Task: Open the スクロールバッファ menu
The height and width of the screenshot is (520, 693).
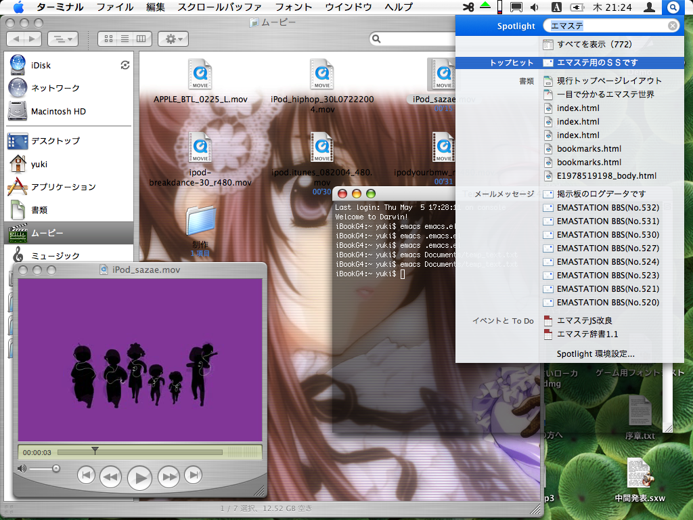Action: tap(219, 7)
